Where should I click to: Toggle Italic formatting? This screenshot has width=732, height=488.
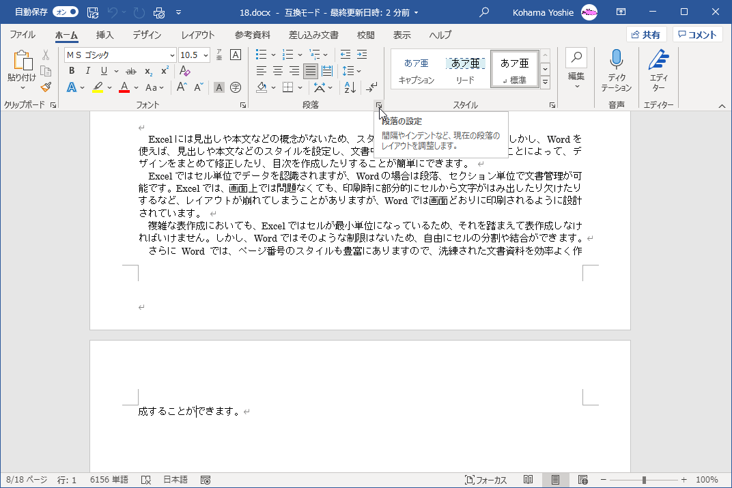pos(87,70)
